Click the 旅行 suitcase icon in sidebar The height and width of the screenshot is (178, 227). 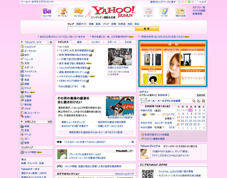click(22, 55)
